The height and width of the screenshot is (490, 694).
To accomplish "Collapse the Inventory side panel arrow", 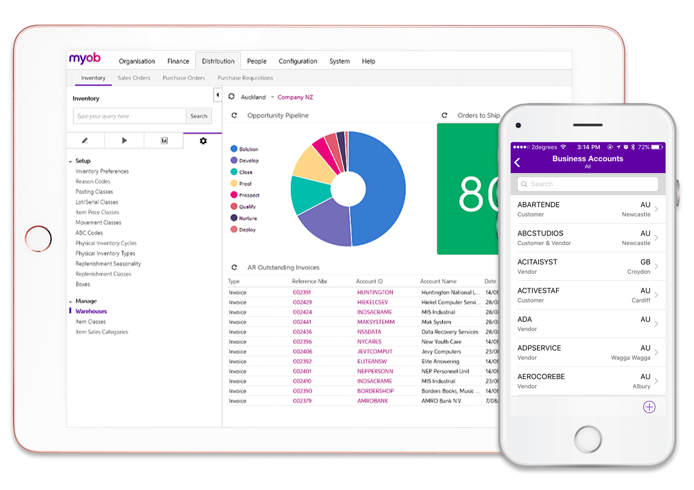I will [217, 95].
